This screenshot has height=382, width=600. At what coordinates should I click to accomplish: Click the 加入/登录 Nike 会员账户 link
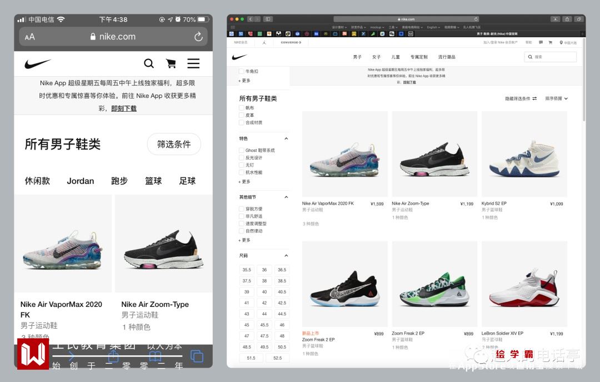[x=501, y=42]
